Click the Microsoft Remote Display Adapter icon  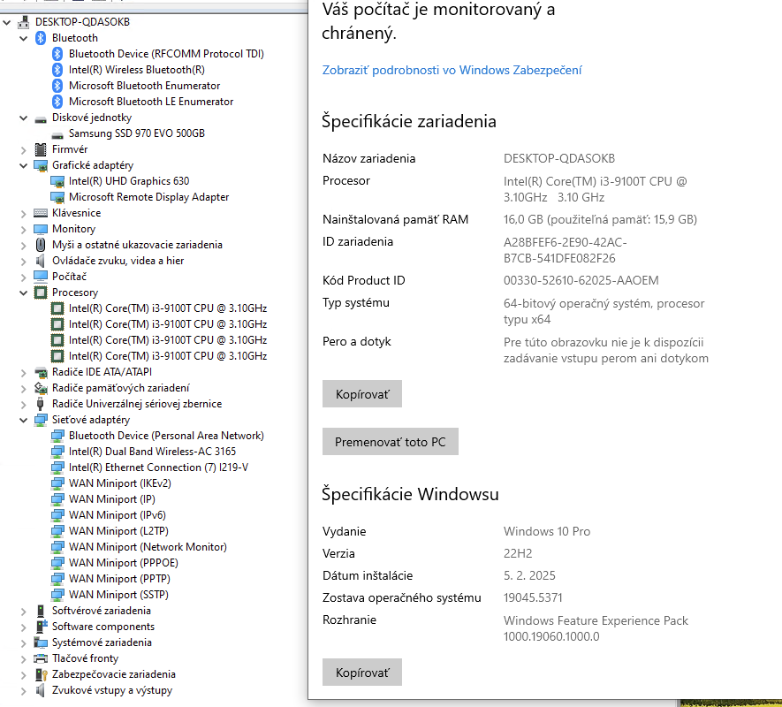coord(57,198)
